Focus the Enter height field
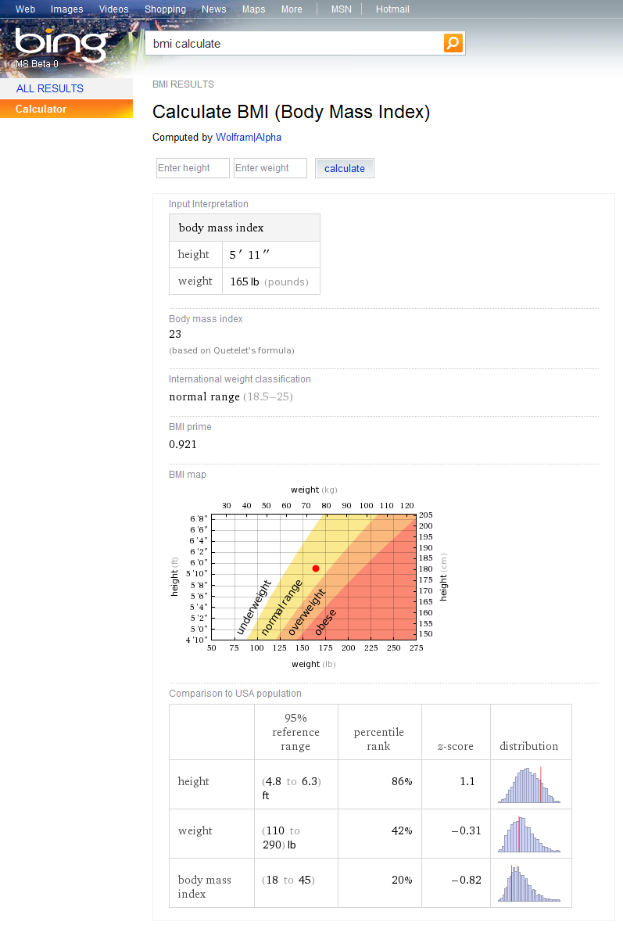The image size is (623, 929). click(x=193, y=168)
